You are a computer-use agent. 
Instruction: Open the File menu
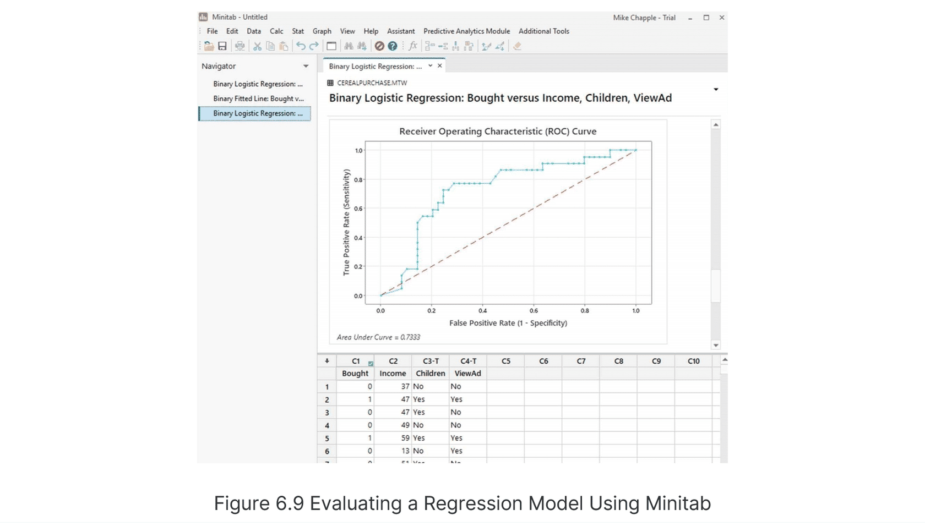point(212,31)
